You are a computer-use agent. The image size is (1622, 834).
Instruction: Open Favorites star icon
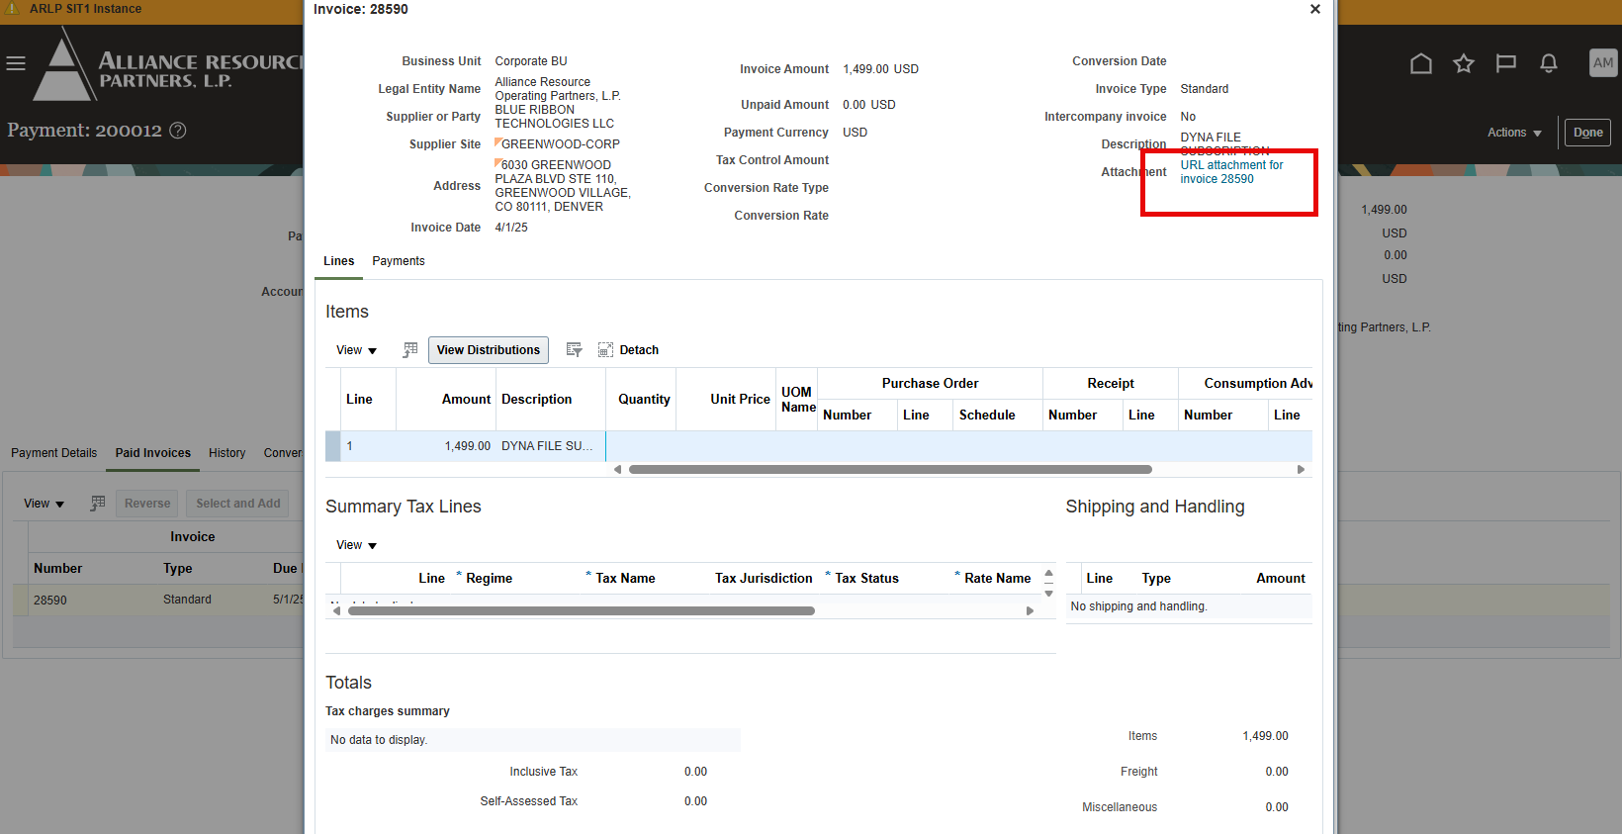1463,63
